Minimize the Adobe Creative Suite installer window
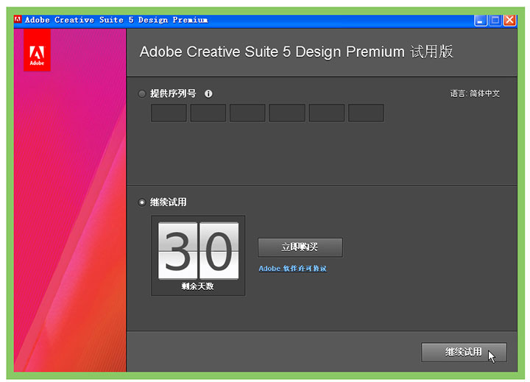The width and height of the screenshot is (530, 382). (x=481, y=21)
